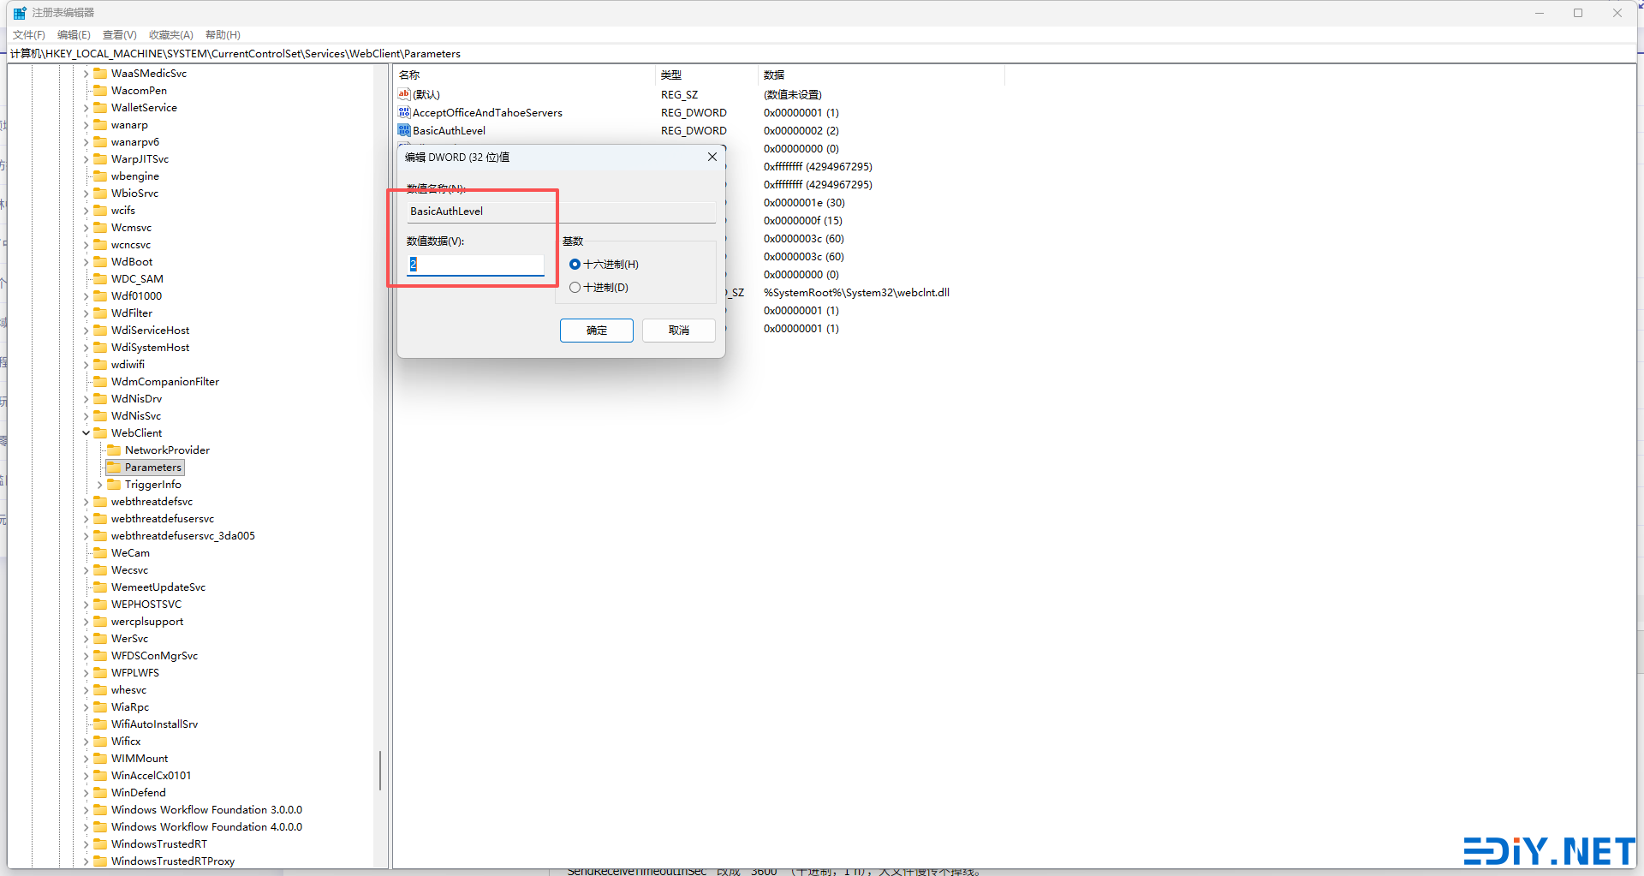Click the WinDefend folder icon
Viewport: 1644px width, 876px height.
(100, 792)
